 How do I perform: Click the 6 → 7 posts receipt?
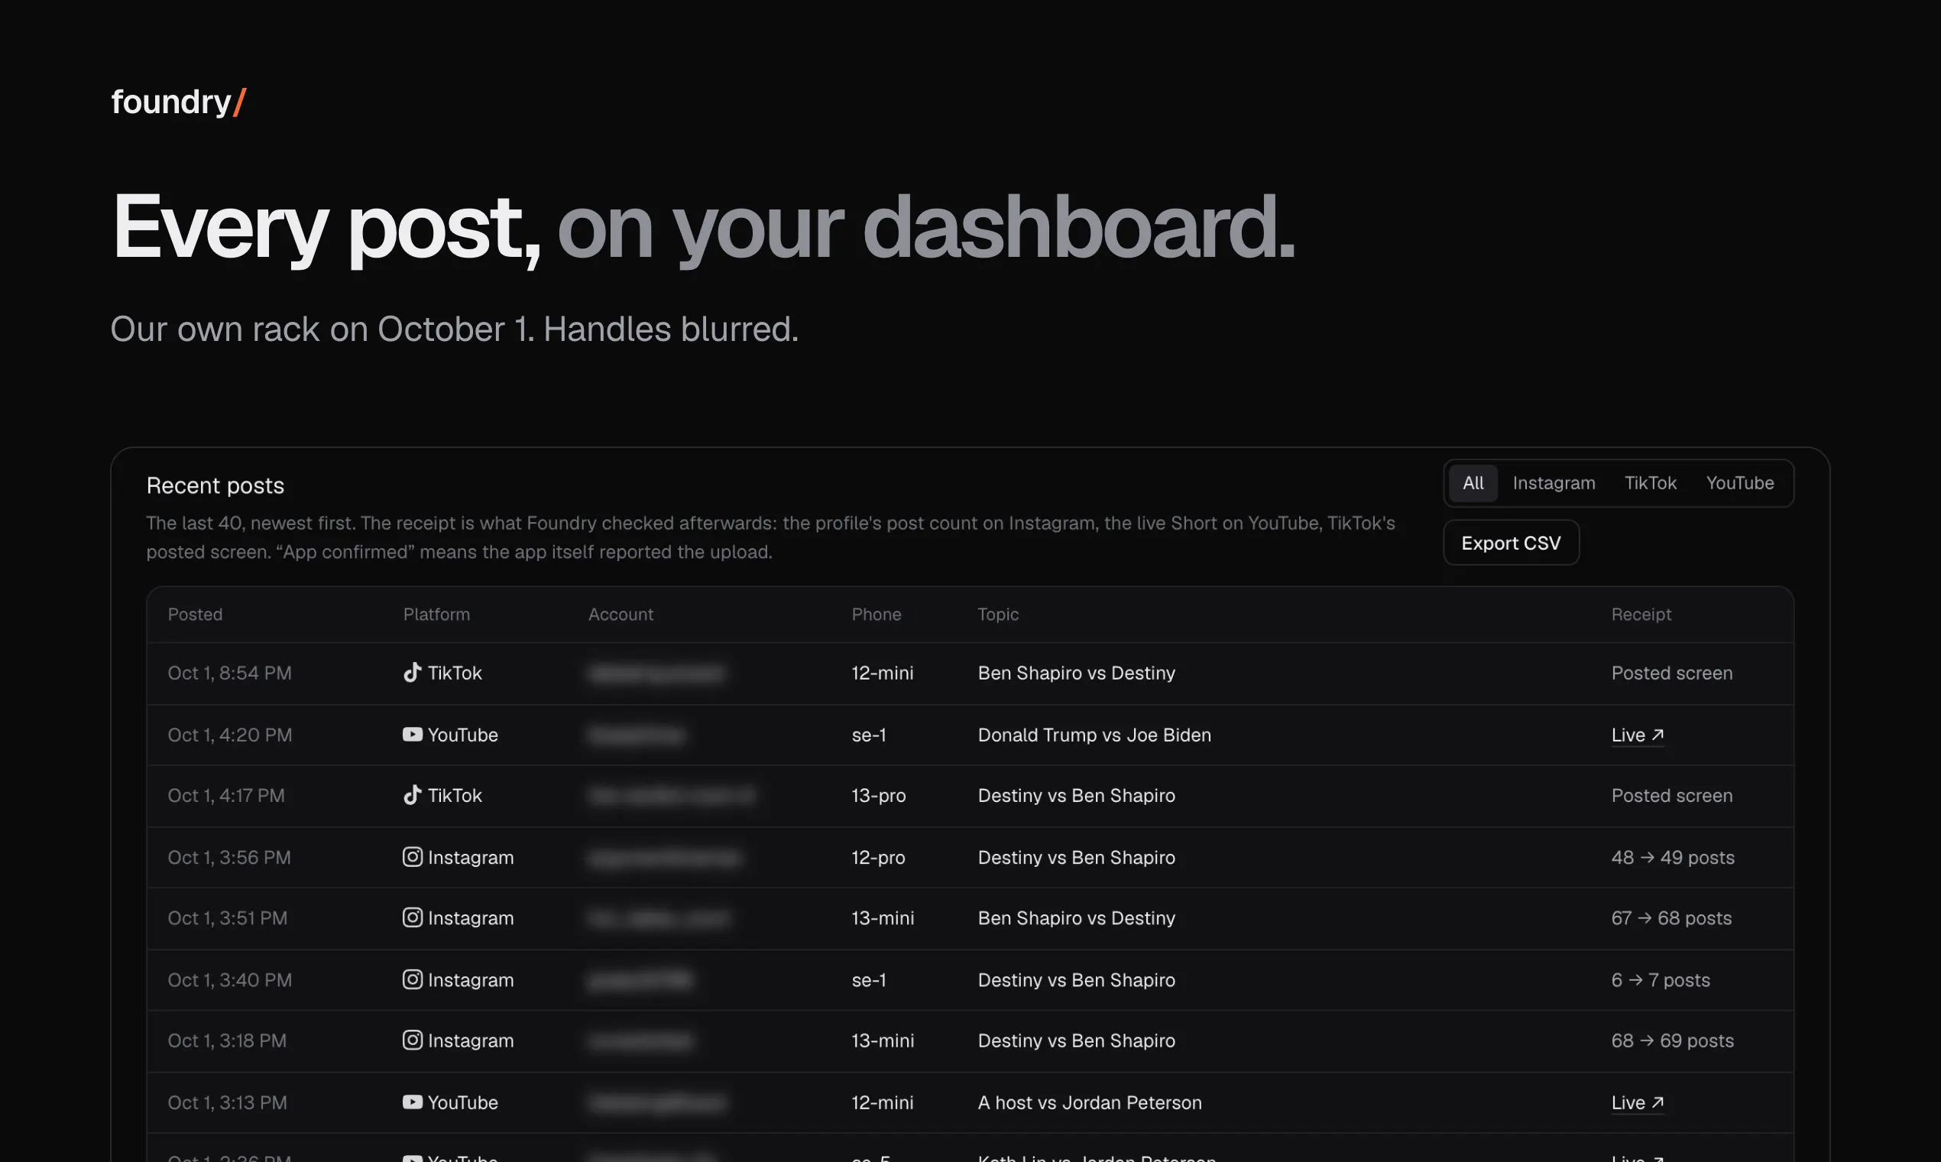pos(1660,980)
